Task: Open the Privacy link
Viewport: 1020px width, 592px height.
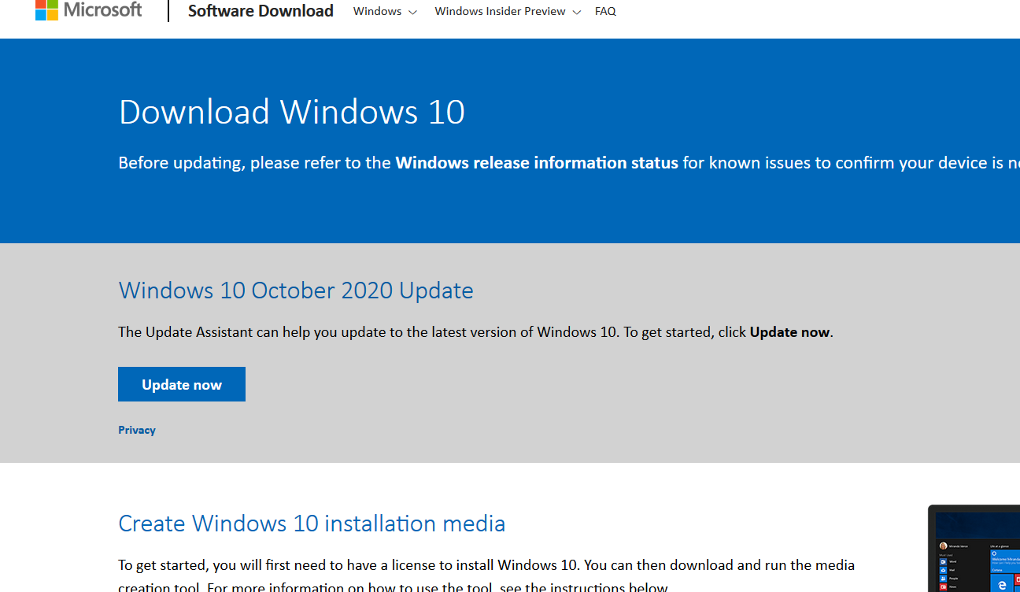Action: (137, 430)
